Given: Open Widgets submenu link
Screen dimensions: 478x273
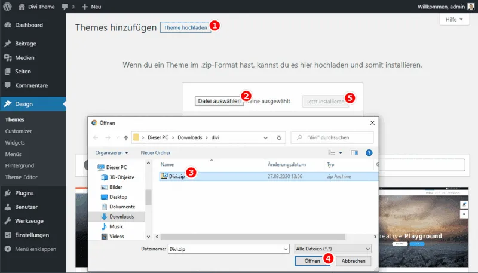Looking at the screenshot, I should (x=15, y=143).
